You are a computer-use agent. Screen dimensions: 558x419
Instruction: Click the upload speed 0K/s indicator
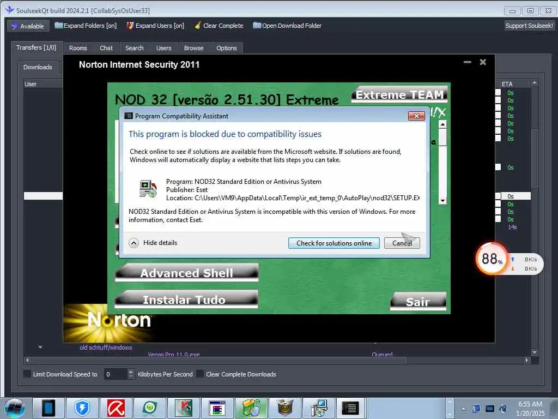point(524,259)
